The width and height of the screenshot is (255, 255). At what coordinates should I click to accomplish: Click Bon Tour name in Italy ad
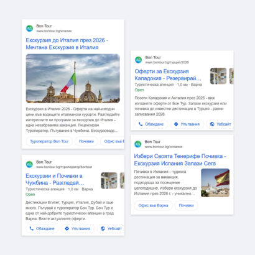pyautogui.click(x=44, y=26)
